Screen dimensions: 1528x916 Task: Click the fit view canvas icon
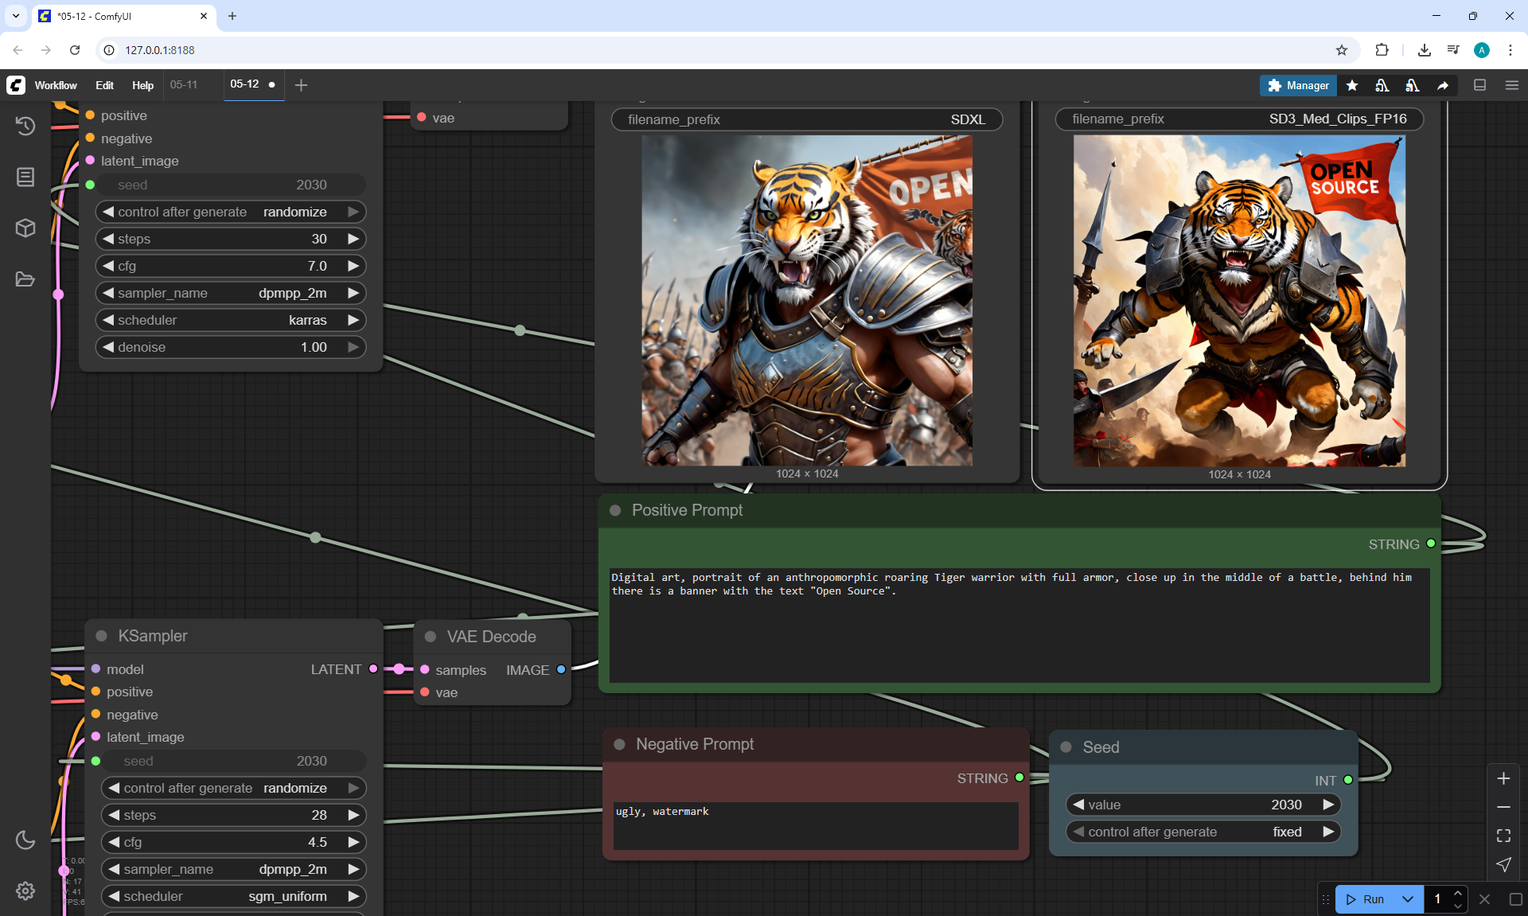tap(1503, 836)
